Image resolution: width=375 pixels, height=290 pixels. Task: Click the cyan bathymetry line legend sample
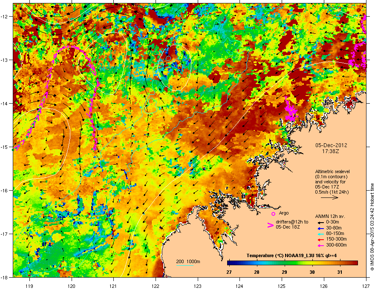click(x=185, y=265)
